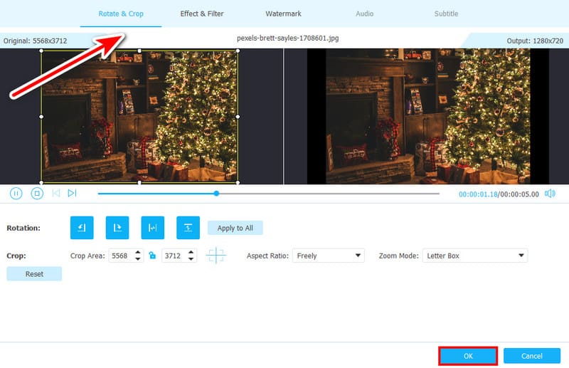Flip the image horizontally
The image size is (569, 368).
tap(153, 228)
